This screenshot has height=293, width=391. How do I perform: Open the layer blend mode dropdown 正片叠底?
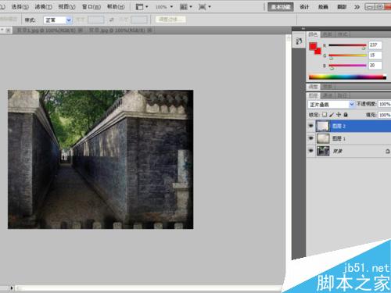point(332,105)
